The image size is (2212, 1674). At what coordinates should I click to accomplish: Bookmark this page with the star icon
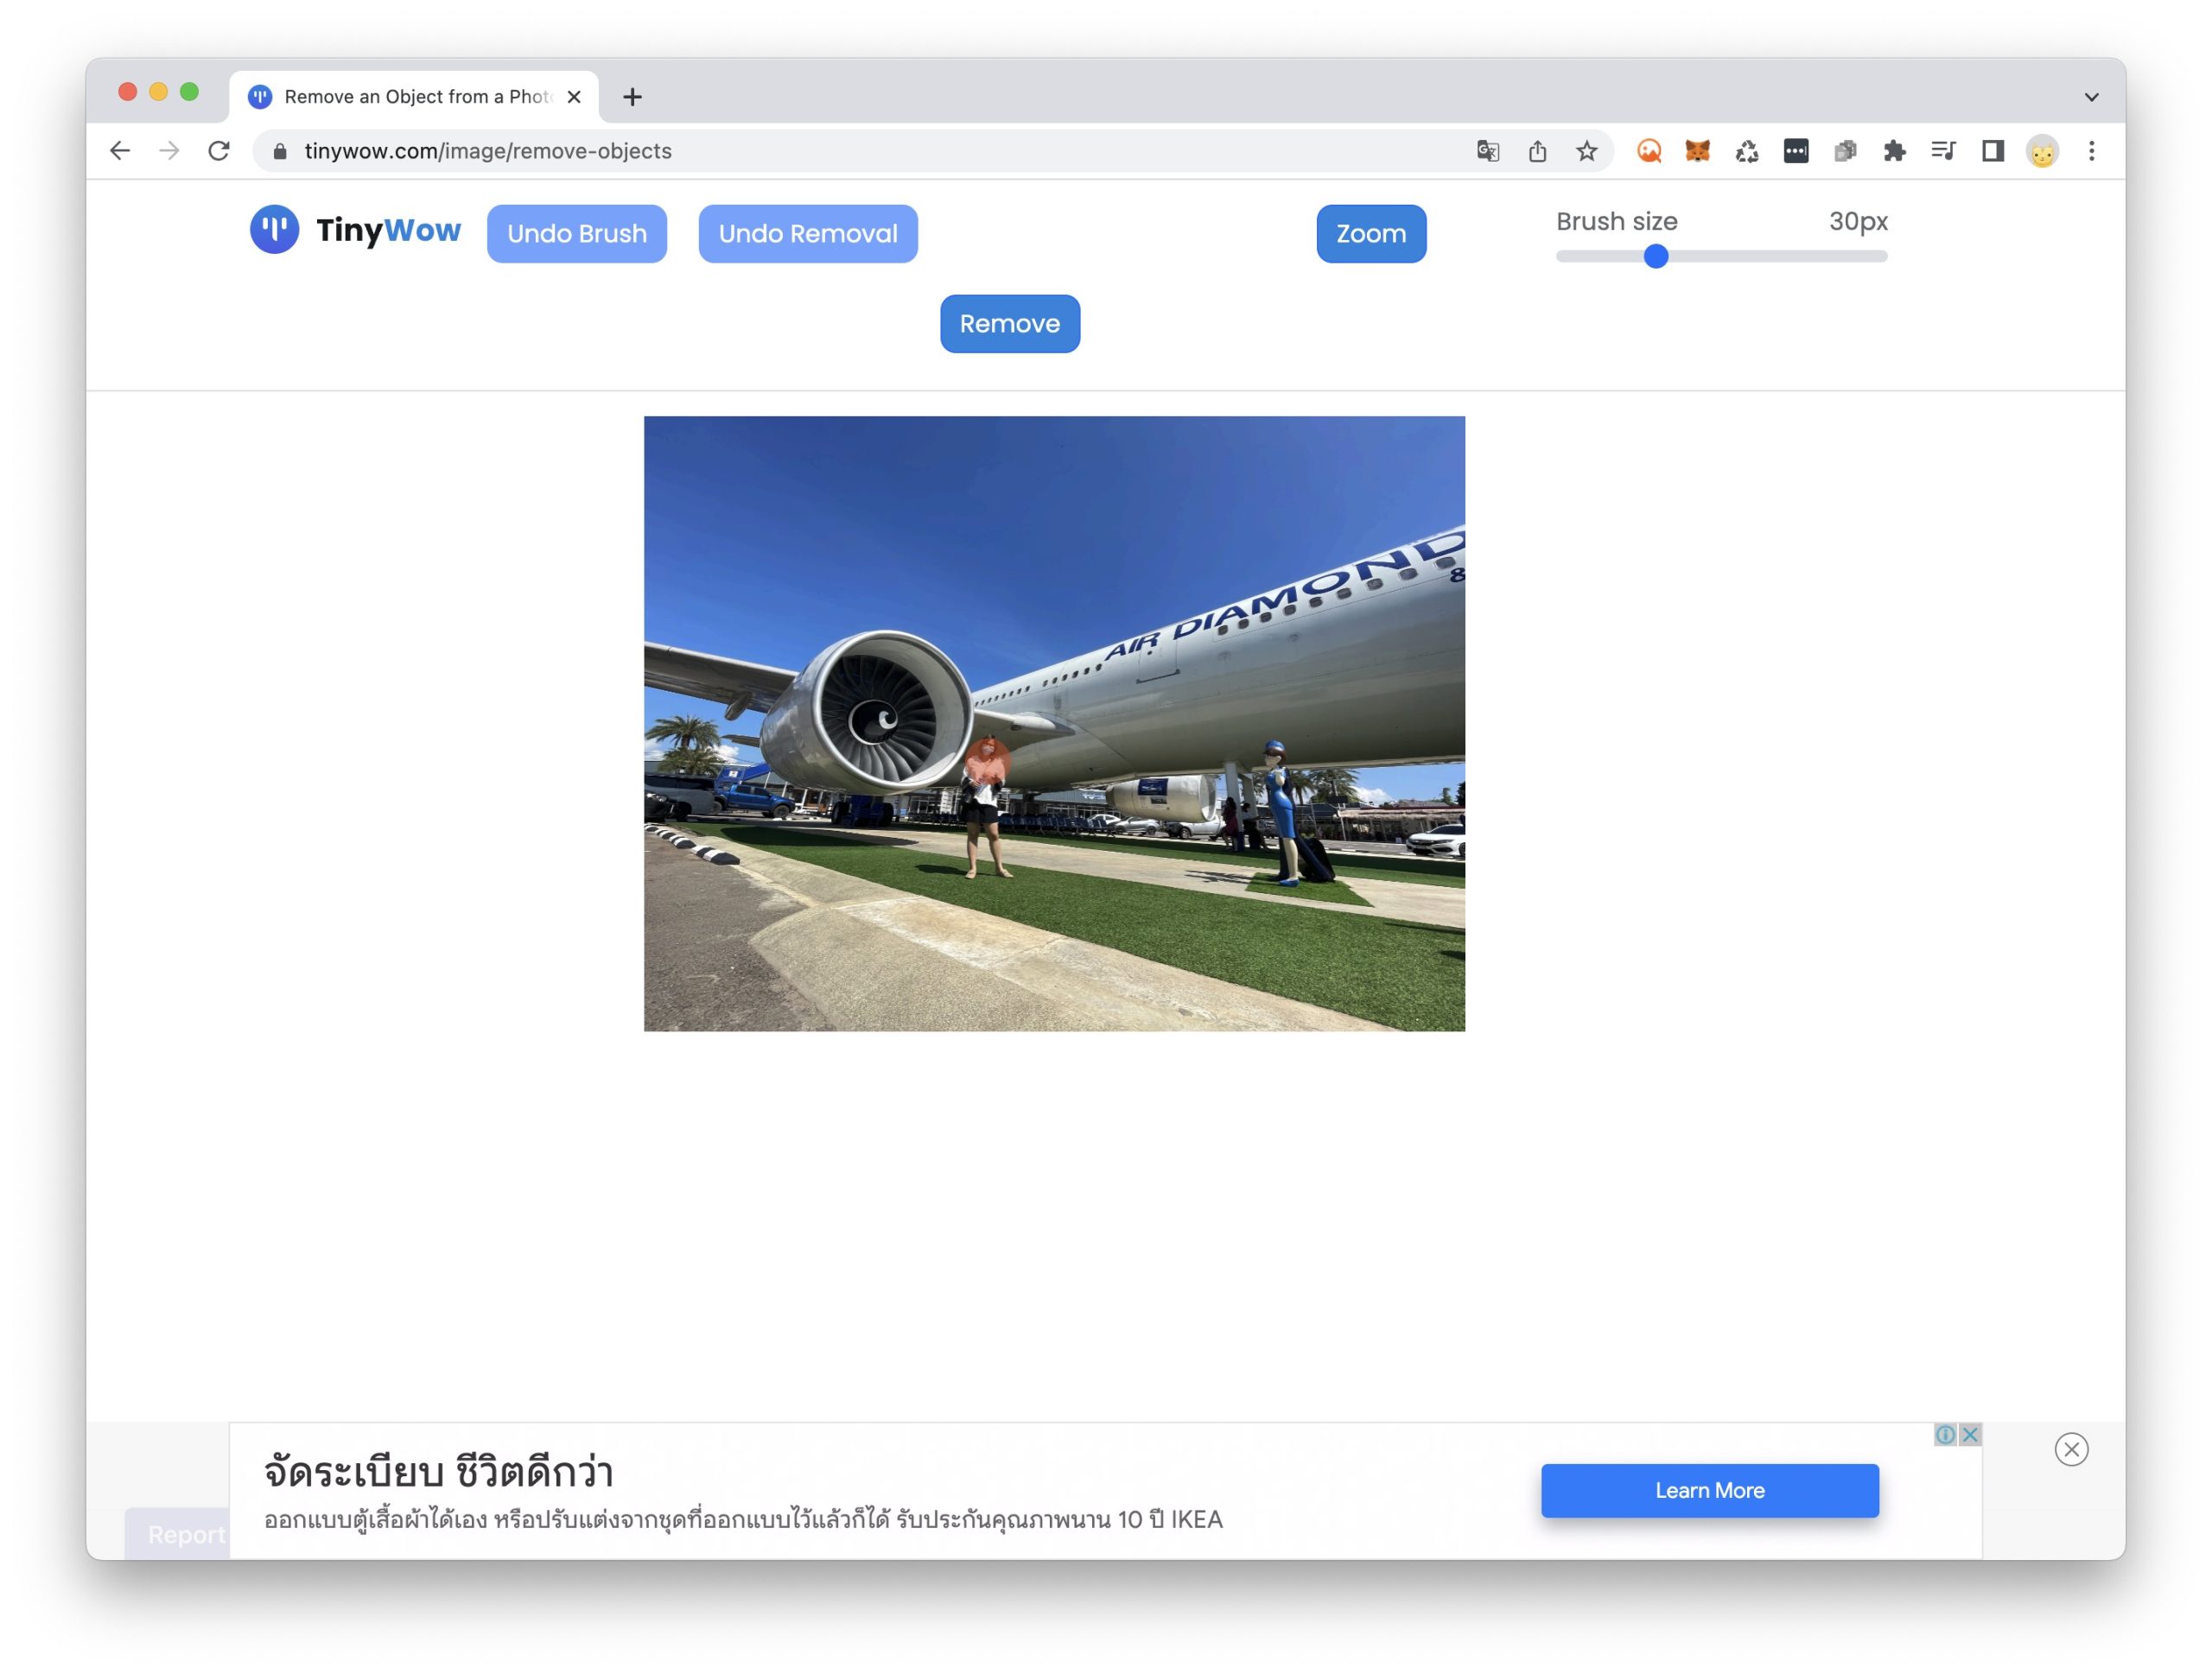tap(1586, 151)
